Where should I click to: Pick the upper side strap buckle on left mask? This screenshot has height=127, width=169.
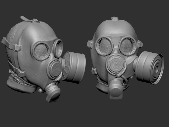(18, 48)
